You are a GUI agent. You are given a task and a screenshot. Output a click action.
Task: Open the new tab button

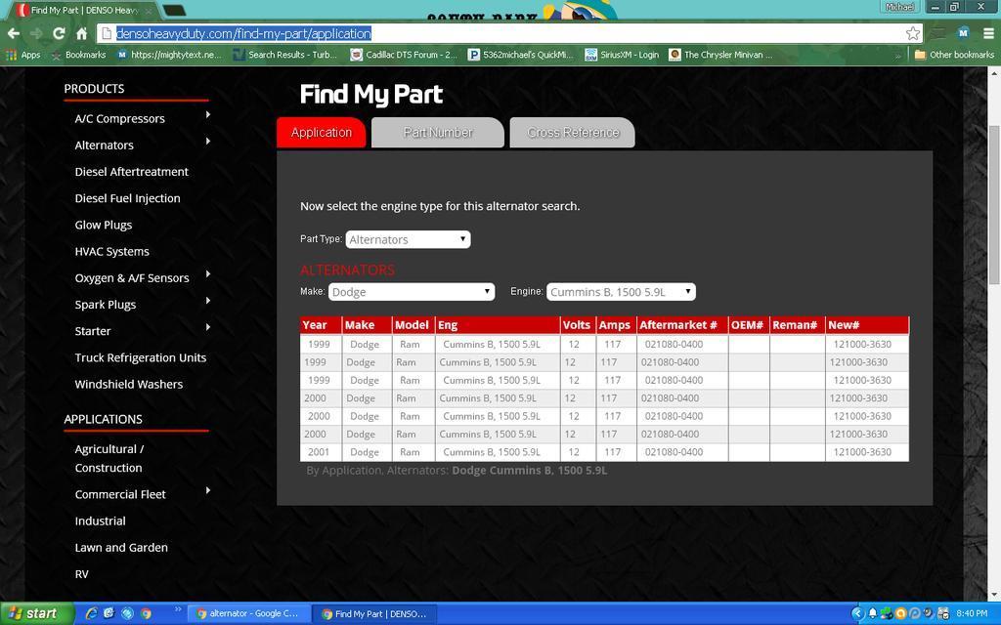tap(174, 10)
